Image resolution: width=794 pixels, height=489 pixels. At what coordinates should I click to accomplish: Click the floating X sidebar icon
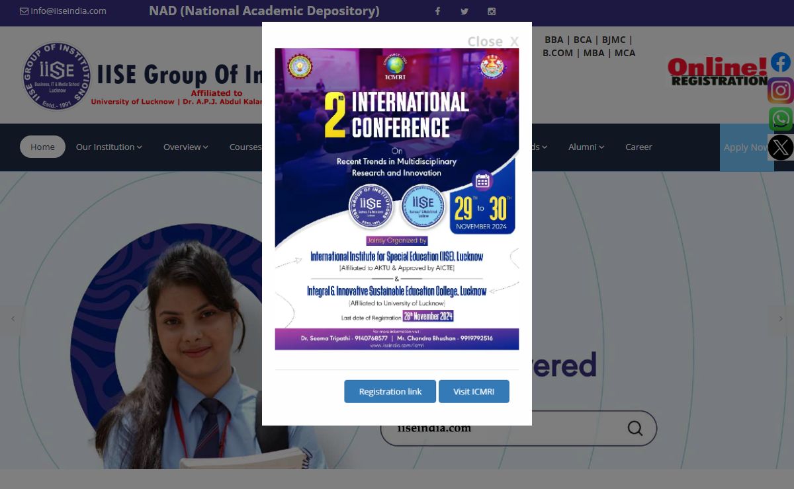[x=781, y=147]
